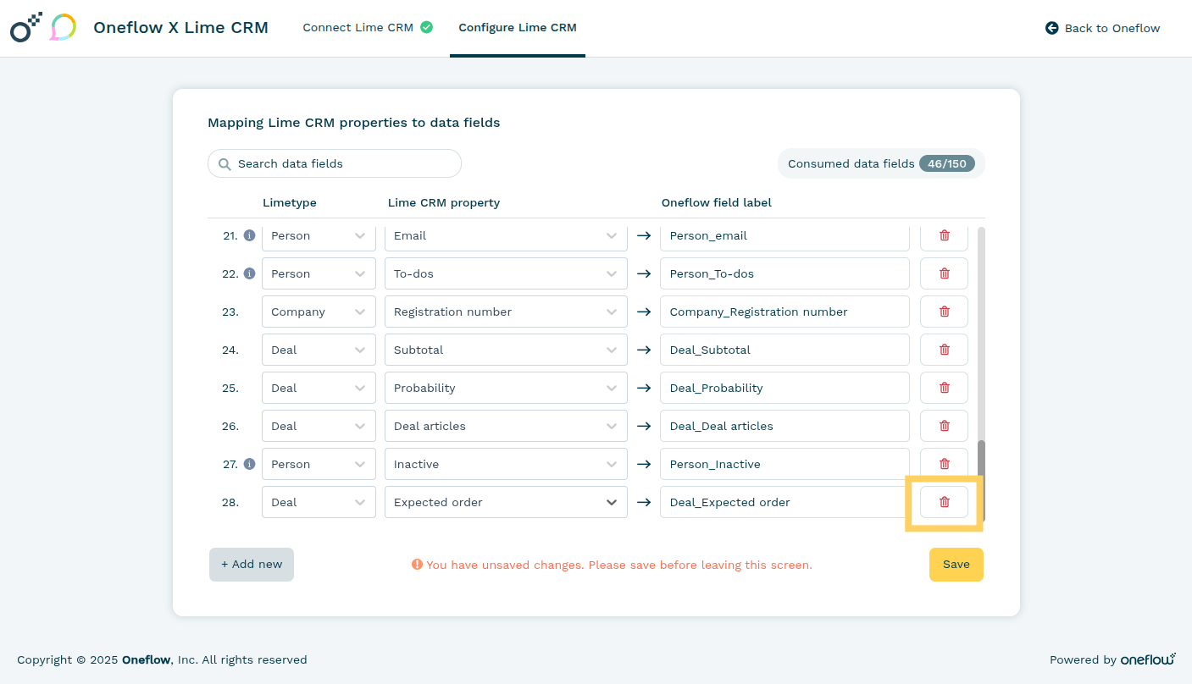Open the Subtotal property dropdown
Image resolution: width=1192 pixels, height=684 pixels.
506,350
